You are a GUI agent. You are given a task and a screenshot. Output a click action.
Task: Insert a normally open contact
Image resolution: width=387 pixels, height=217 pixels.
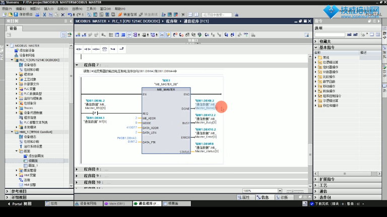pyautogui.click(x=79, y=49)
